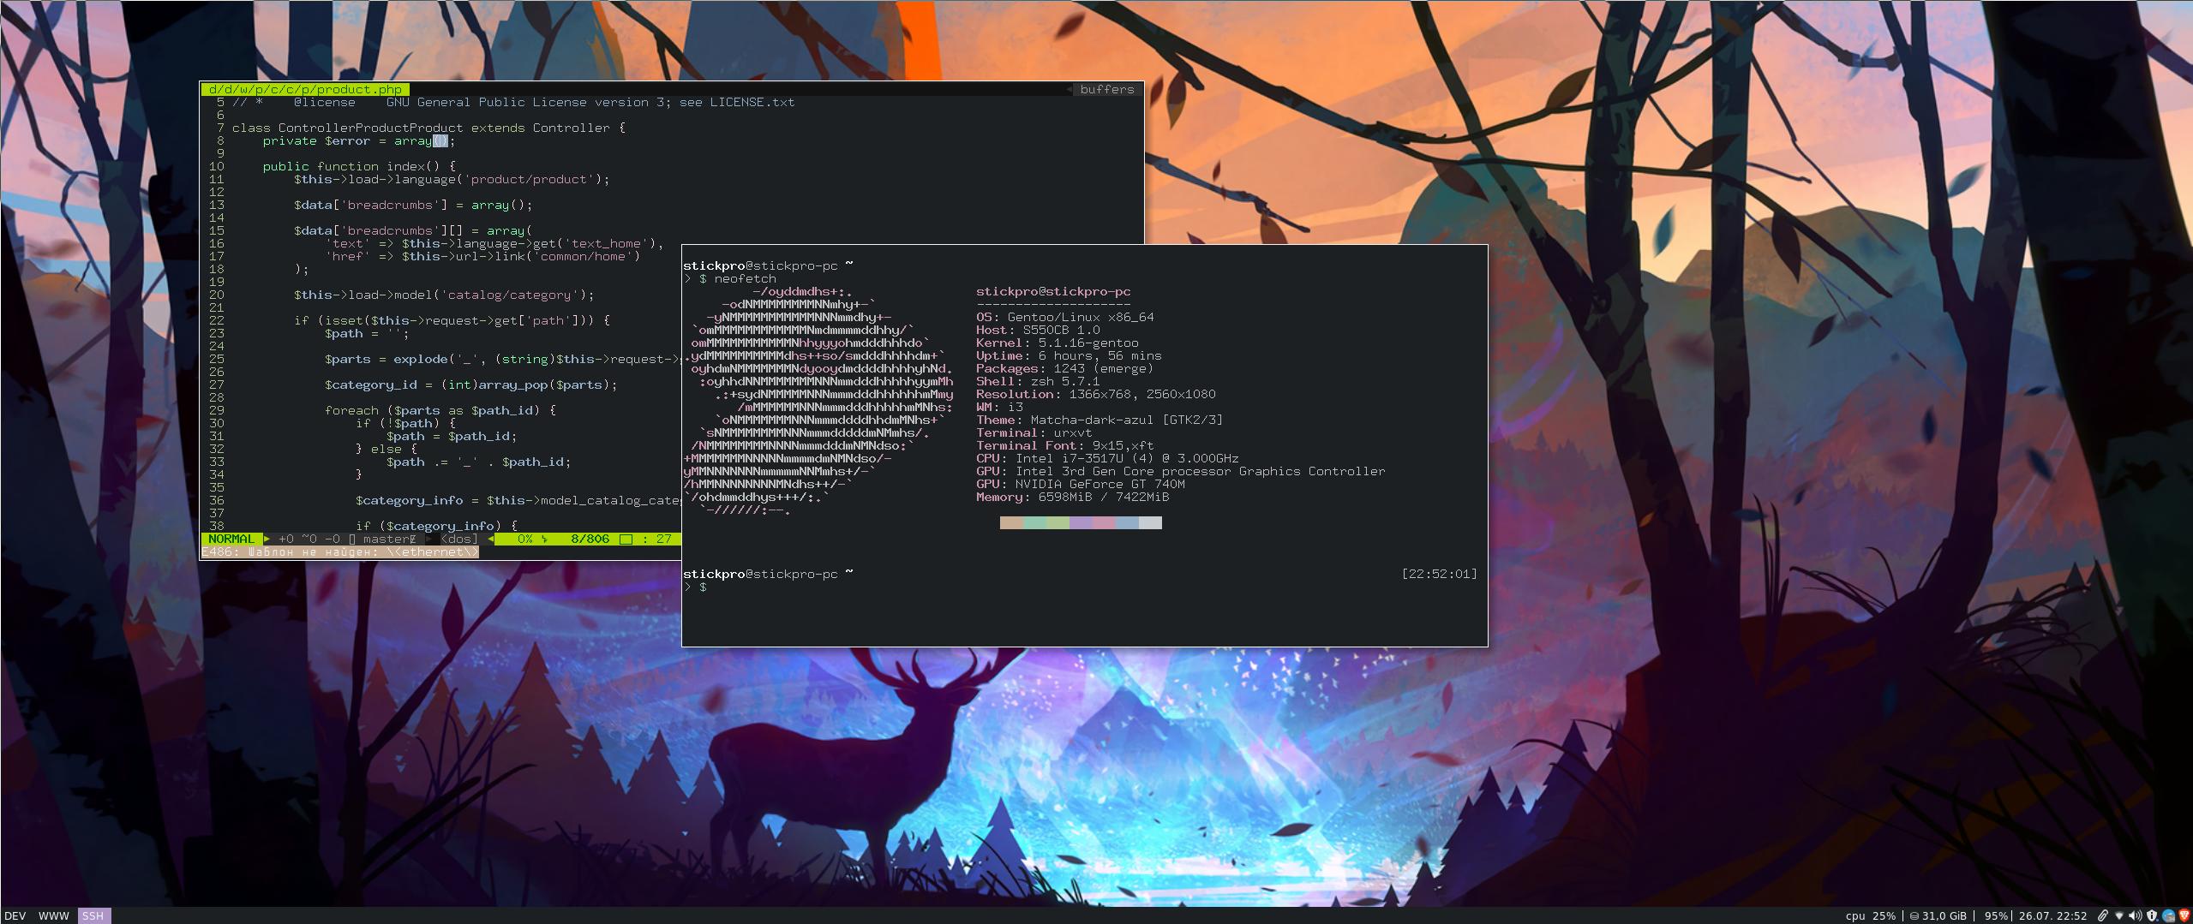
Task: Click the blue tray icon beside Brave
Action: pos(2168,915)
